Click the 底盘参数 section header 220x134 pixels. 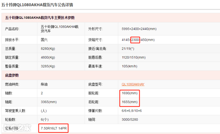pyautogui.click(x=12, y=75)
